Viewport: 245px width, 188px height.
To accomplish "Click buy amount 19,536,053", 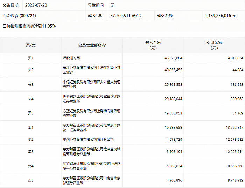I will tap(173, 113).
